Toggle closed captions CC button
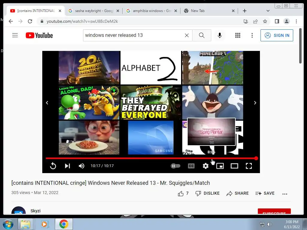 [x=191, y=166]
